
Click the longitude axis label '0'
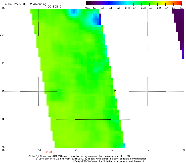(x=184, y=150)
